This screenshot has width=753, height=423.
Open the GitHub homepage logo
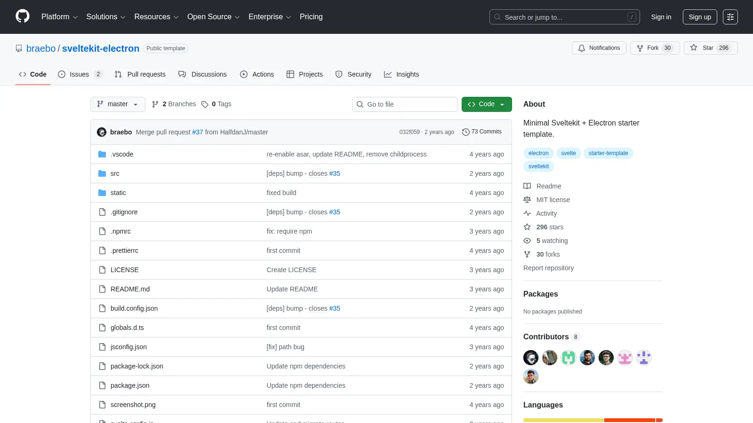point(23,16)
